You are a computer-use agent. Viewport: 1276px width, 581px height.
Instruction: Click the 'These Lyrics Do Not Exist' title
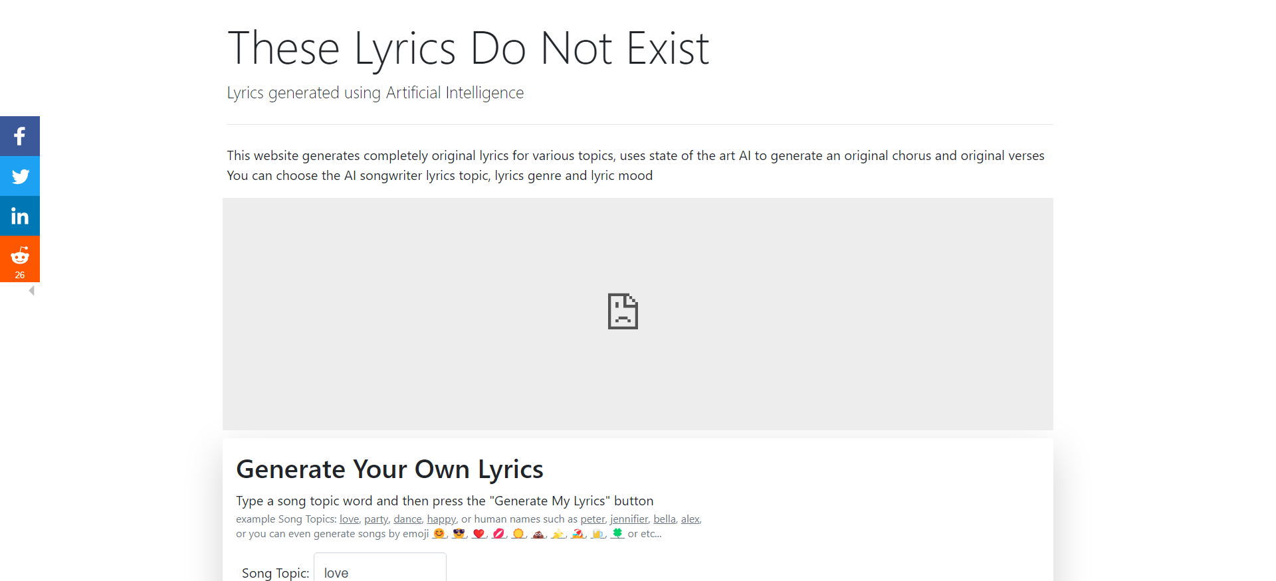(x=469, y=48)
